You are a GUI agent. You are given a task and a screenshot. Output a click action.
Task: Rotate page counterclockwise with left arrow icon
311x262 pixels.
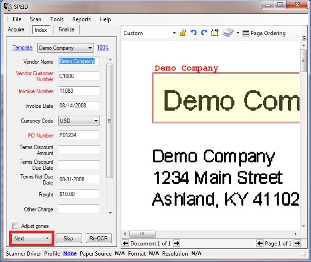194,33
